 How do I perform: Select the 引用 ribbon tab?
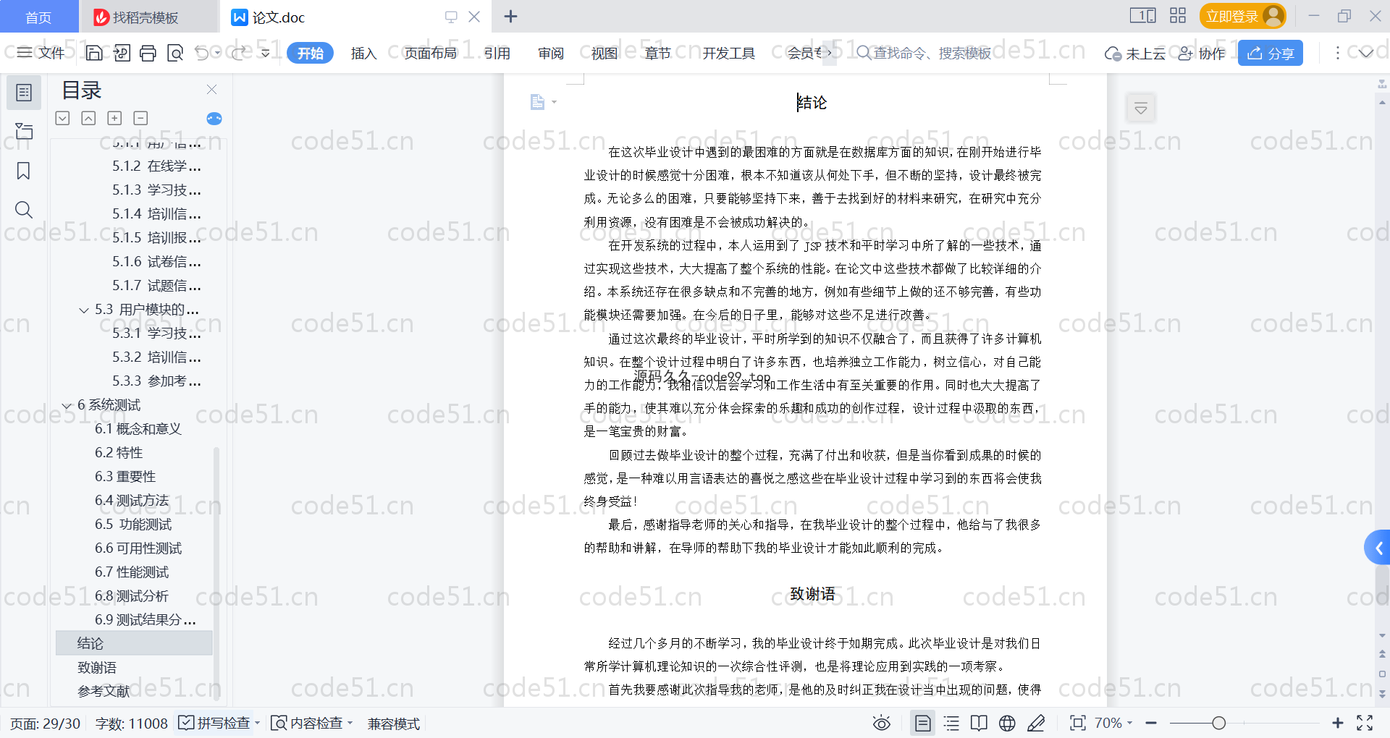click(497, 53)
